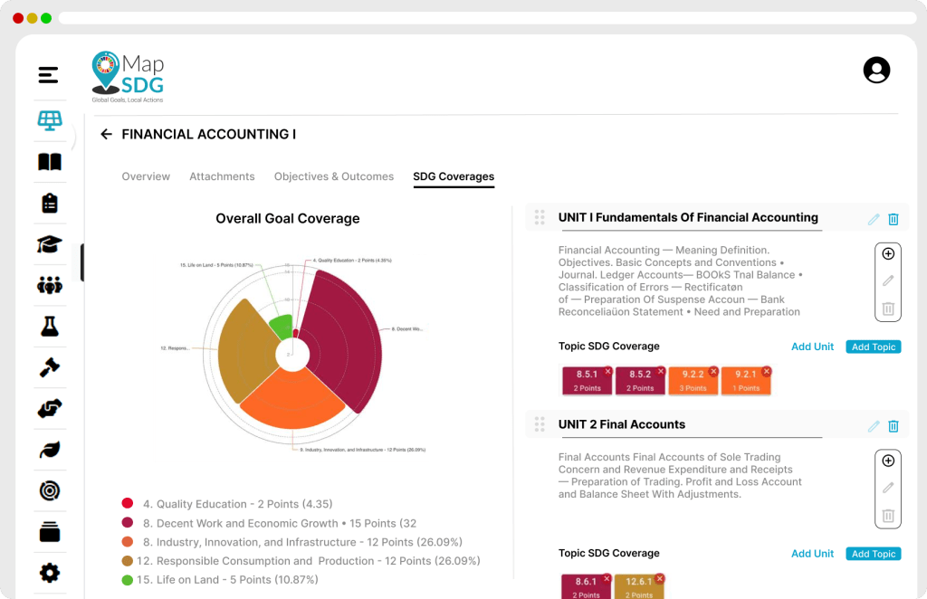Edit the UNIT 2 Final Accounts title
The height and width of the screenshot is (599, 927).
874,426
